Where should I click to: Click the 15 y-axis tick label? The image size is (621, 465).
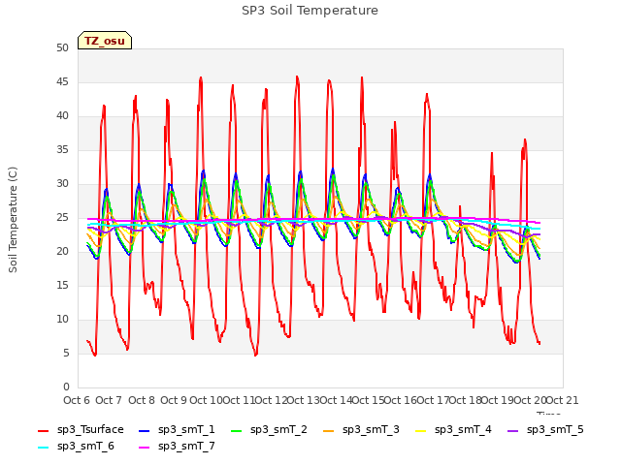[62, 285]
